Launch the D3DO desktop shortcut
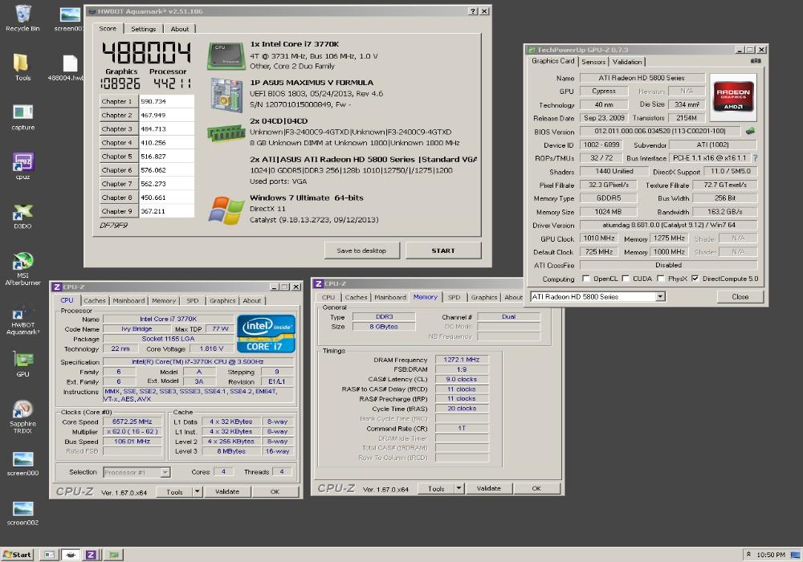The height and width of the screenshot is (562, 803). click(22, 215)
